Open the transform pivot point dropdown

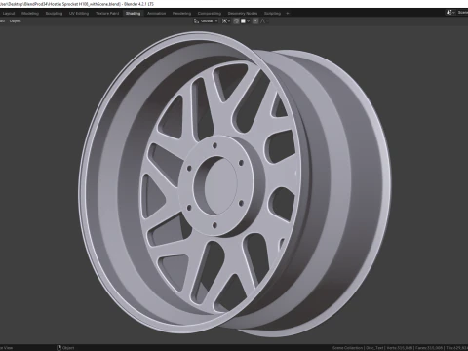(226, 21)
